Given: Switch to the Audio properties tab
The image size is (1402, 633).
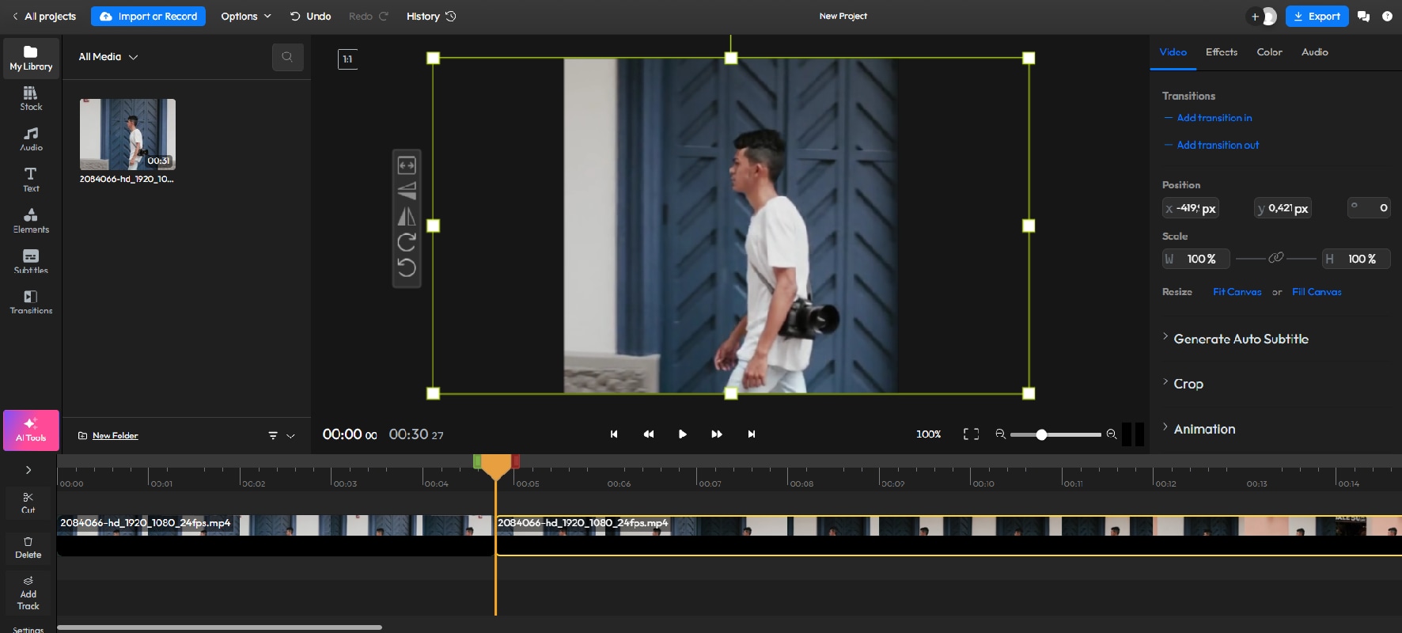Looking at the screenshot, I should point(1315,52).
